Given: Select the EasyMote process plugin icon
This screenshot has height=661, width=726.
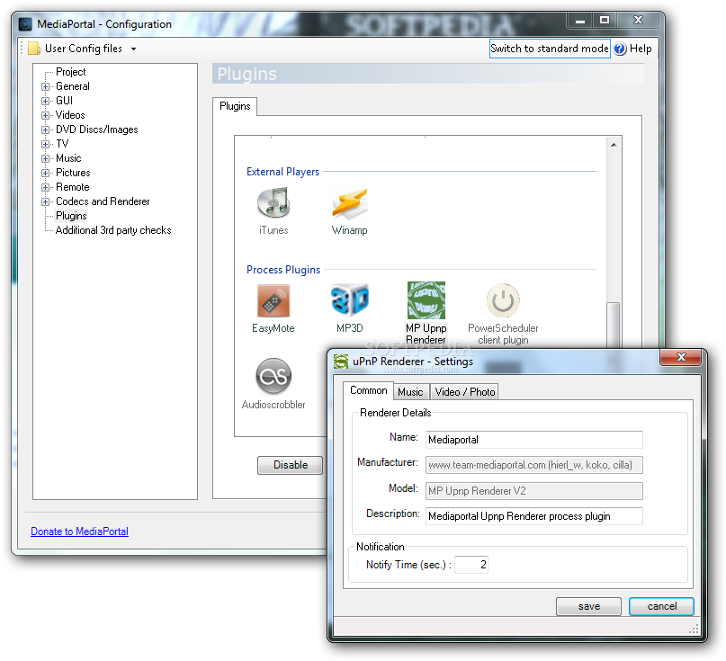Looking at the screenshot, I should 273,301.
